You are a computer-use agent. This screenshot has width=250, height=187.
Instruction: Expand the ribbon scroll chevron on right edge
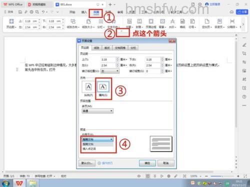243,24
